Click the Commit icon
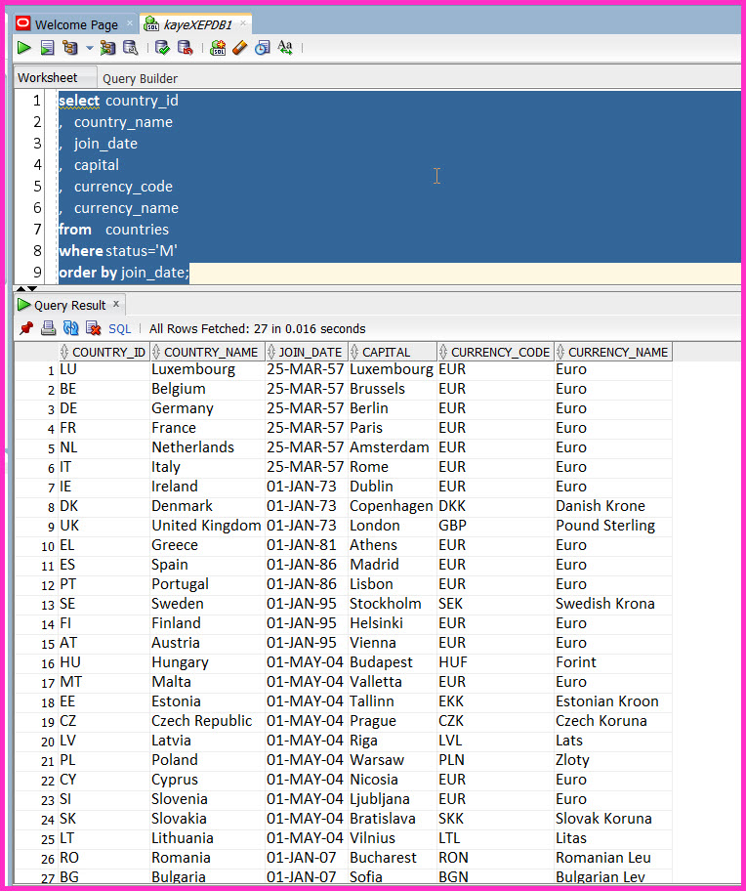 (x=162, y=48)
